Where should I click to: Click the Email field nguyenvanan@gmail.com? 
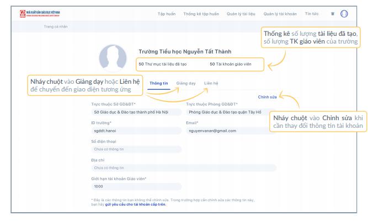click(231, 131)
